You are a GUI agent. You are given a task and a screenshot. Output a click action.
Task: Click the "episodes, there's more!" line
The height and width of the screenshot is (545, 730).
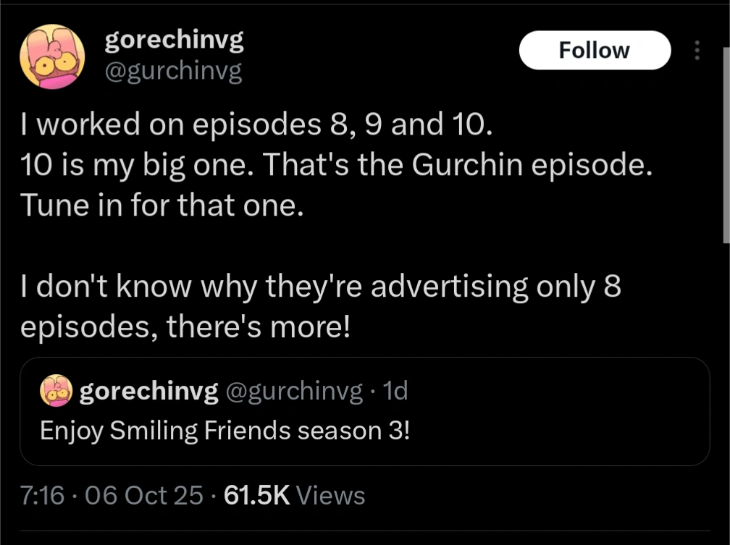click(185, 328)
